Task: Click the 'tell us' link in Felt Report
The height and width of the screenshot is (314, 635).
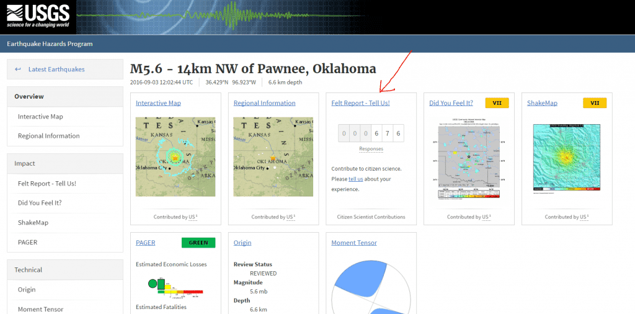Action: pyautogui.click(x=355, y=179)
